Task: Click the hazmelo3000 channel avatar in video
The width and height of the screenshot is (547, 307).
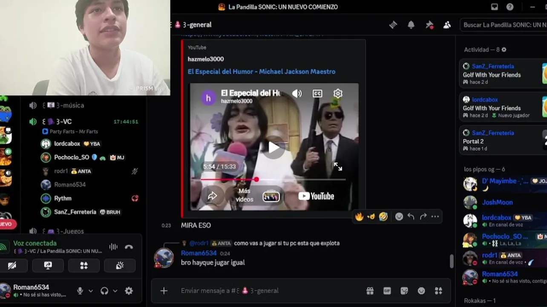Action: 208,97
